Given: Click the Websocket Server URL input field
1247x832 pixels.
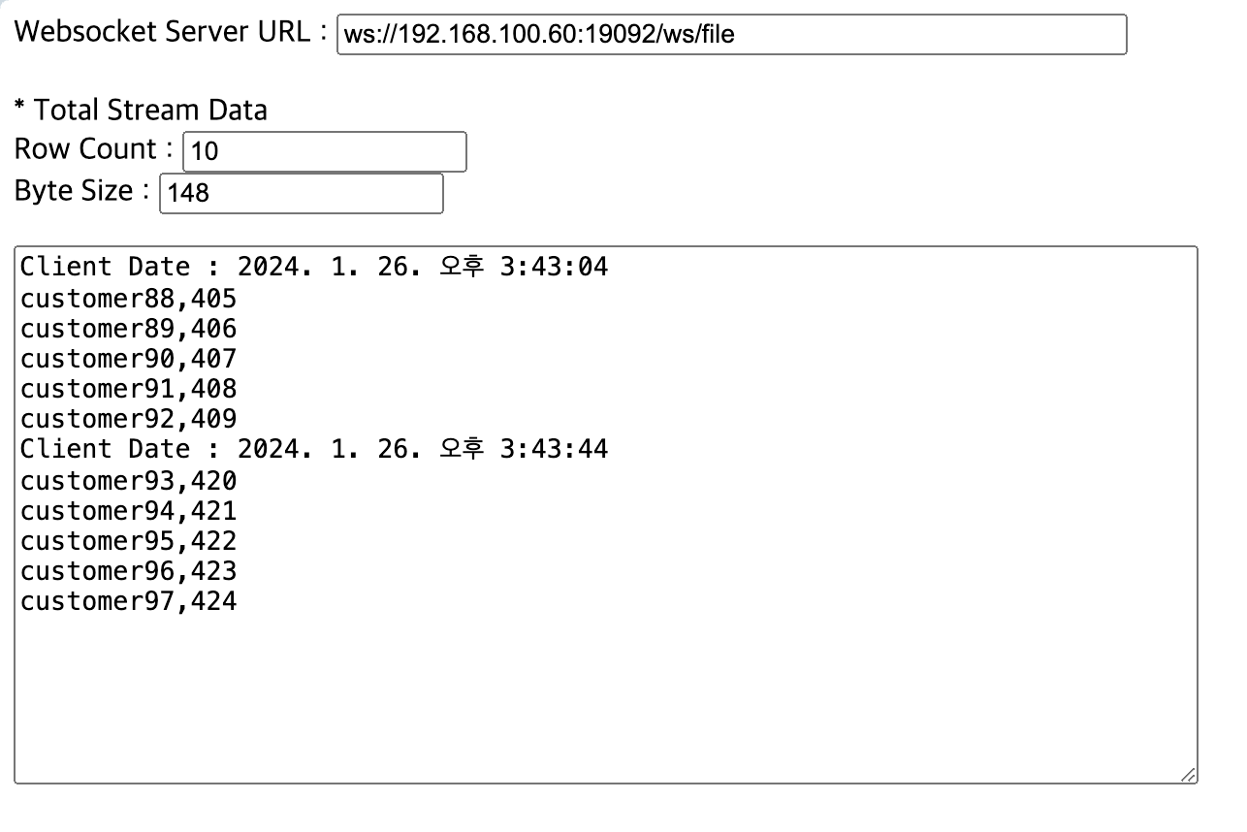Looking at the screenshot, I should 731,35.
